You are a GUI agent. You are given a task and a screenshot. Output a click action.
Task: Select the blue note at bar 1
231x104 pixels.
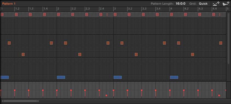[x=5, y=77]
